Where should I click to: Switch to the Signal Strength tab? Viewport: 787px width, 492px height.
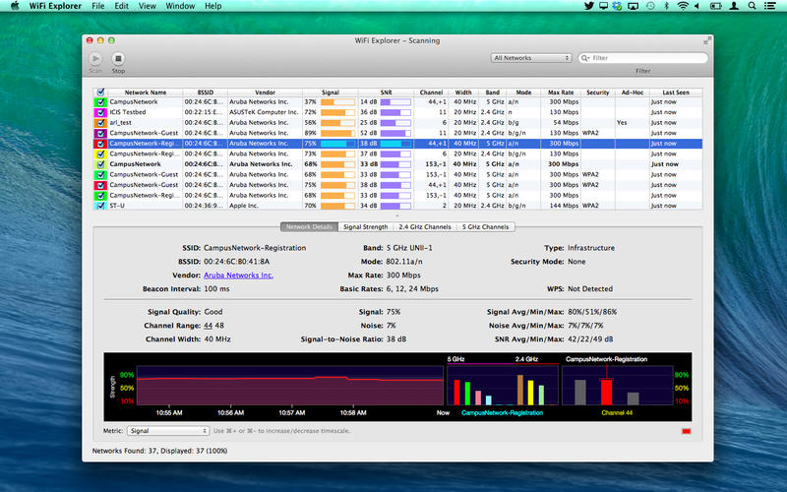(365, 227)
